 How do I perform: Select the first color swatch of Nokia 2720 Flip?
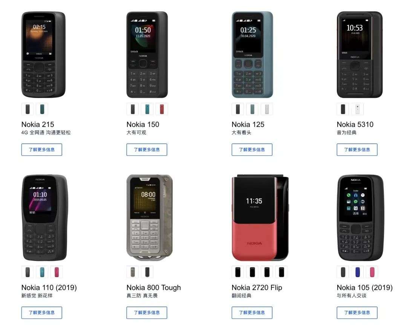click(238, 272)
